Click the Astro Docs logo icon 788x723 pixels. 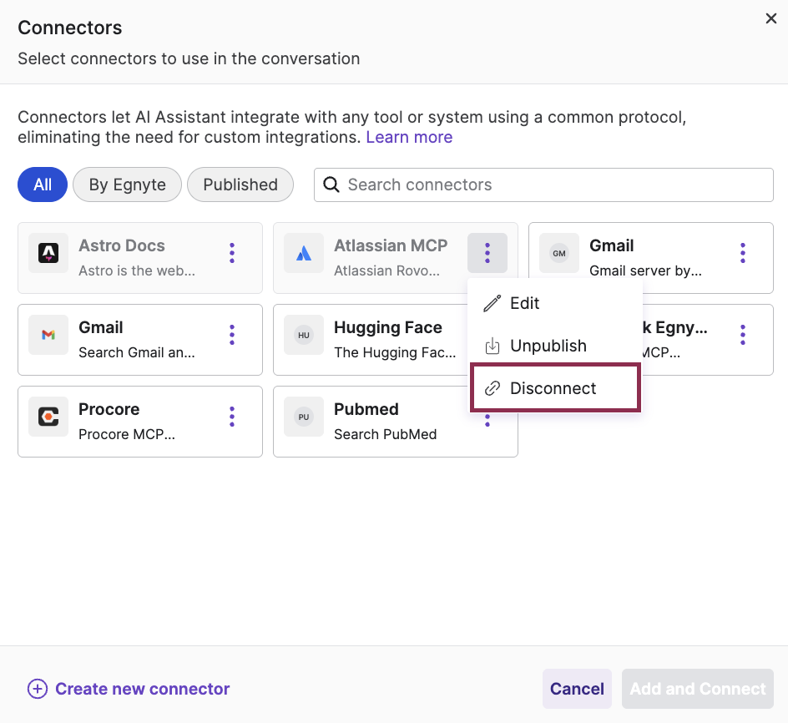[48, 253]
